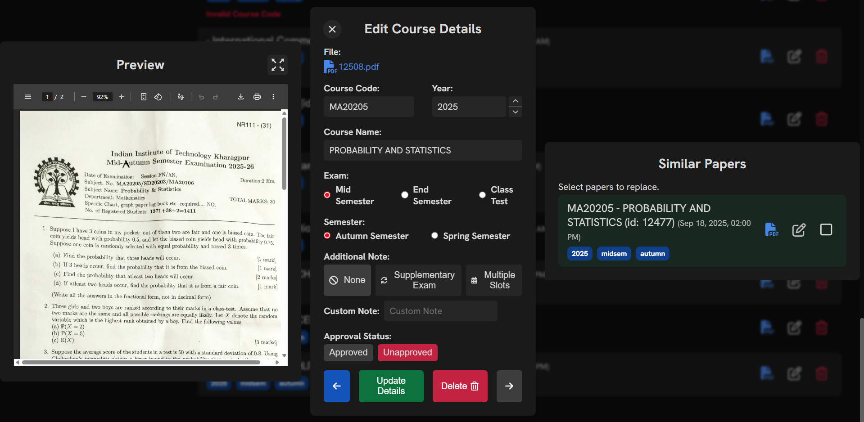
Task: Open the 12508.pdf file link
Action: (358, 67)
